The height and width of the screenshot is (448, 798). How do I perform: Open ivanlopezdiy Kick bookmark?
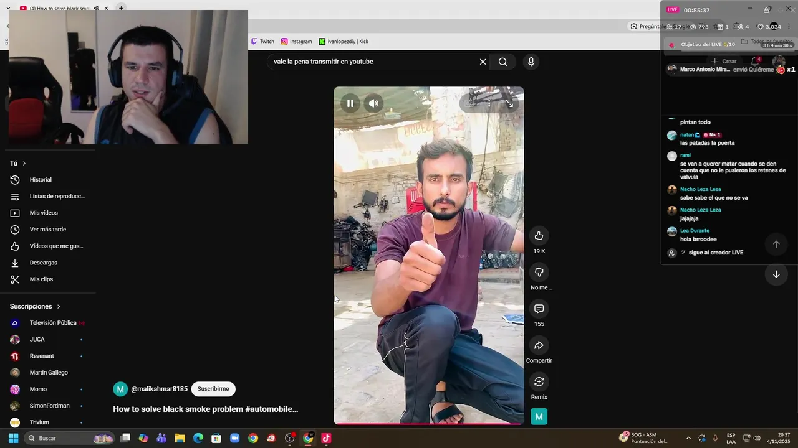(x=344, y=41)
